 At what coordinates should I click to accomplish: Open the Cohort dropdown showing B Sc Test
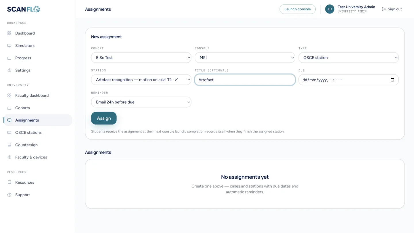tap(141, 58)
